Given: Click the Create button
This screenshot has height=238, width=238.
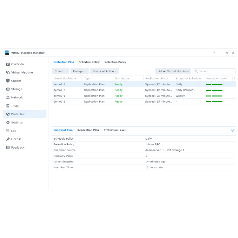Looking at the screenshot, I should pyautogui.click(x=59, y=71).
